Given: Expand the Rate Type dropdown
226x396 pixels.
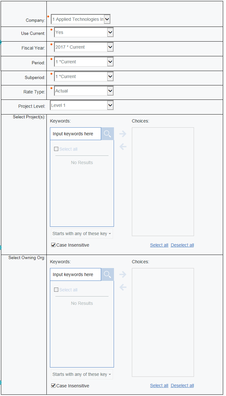Looking at the screenshot, I should point(110,91).
